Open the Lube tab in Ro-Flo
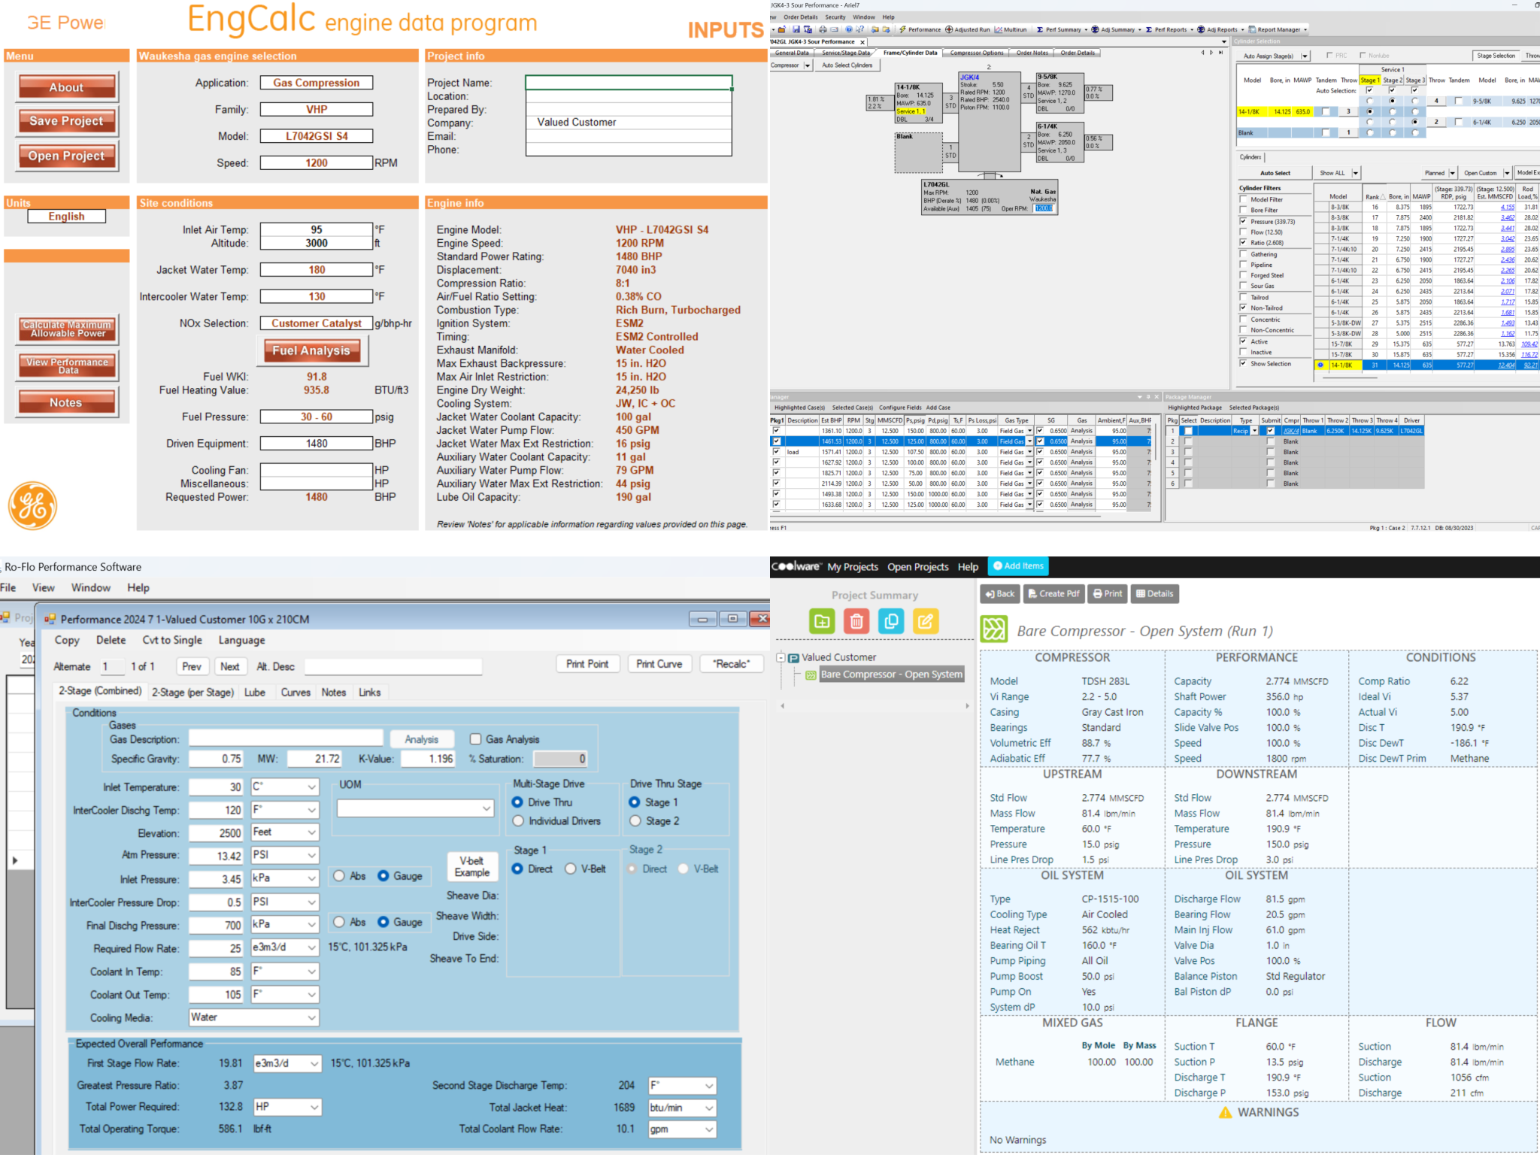The width and height of the screenshot is (1540, 1155). coord(255,693)
